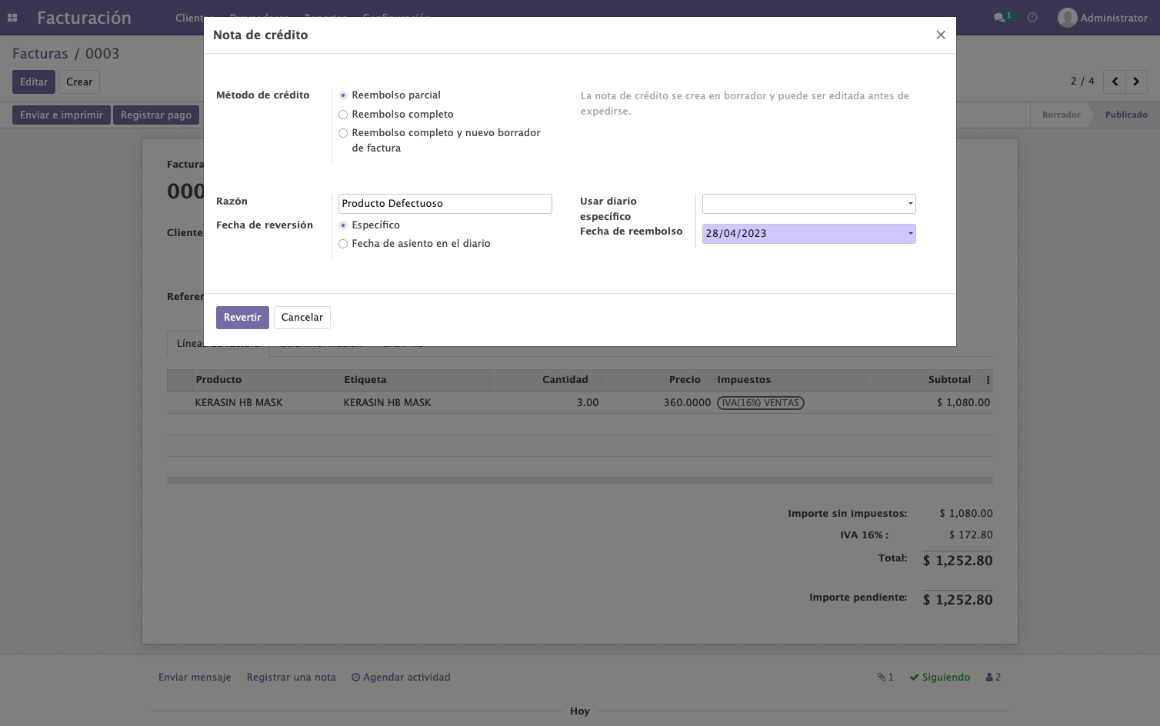Open the apps grid menu icon
1160x726 pixels.
pyautogui.click(x=12, y=18)
